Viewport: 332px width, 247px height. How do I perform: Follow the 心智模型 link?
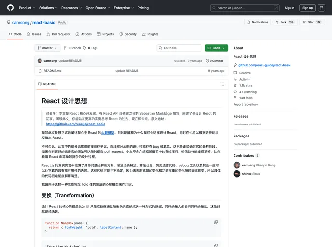tap(108, 133)
